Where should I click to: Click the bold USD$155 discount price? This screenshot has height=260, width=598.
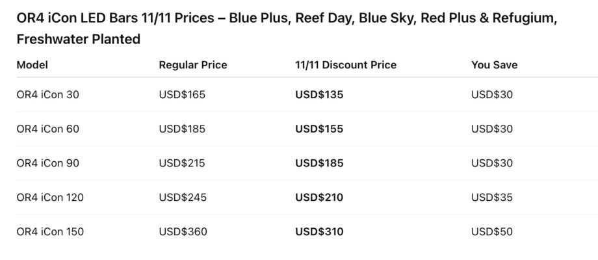coord(319,129)
